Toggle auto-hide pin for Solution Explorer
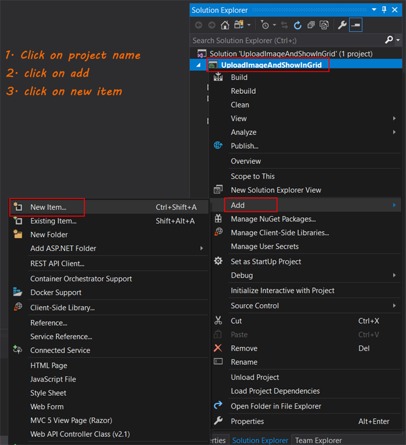Viewport: 406px width, 445px height. (384, 10)
